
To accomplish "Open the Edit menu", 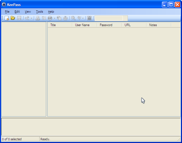I will (17, 12).
